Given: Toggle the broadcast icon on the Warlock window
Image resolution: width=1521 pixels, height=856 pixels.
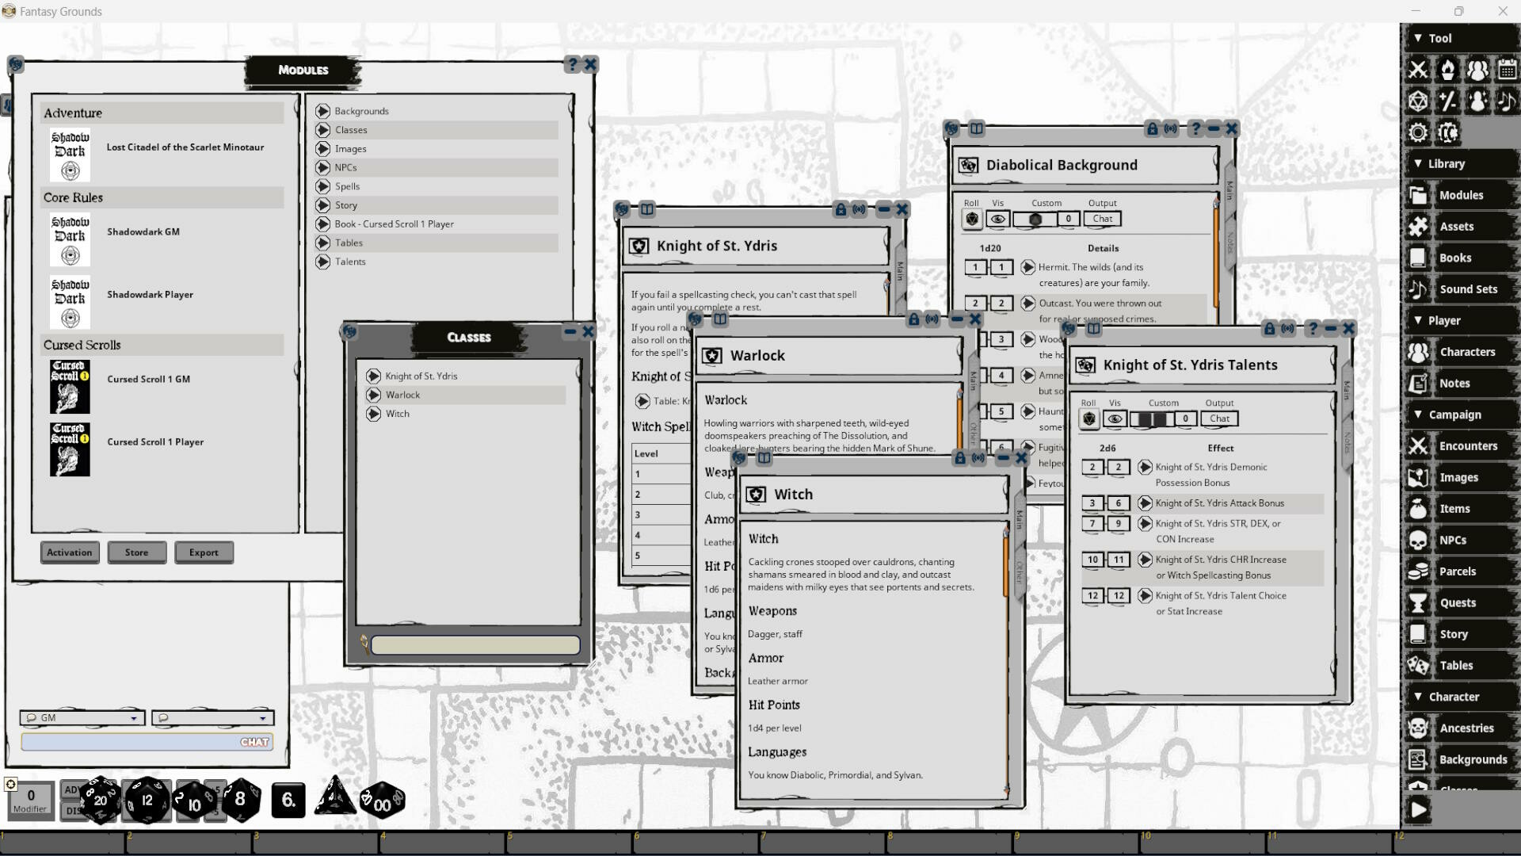Looking at the screenshot, I should point(931,319).
